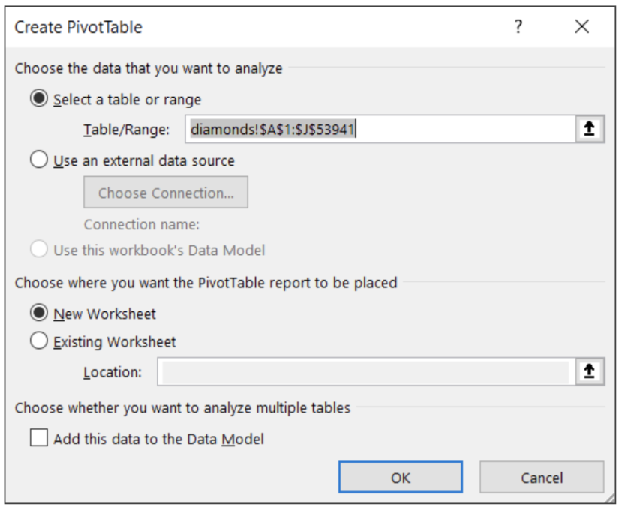619x507 pixels.
Task: Open dialog Help via the question mark icon
Action: pyautogui.click(x=518, y=27)
